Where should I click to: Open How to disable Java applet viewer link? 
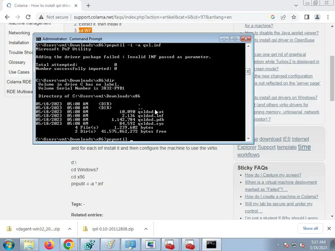tap(282, 33)
